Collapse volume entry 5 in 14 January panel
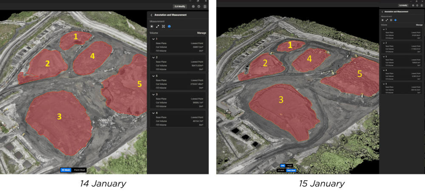 tap(153, 76)
